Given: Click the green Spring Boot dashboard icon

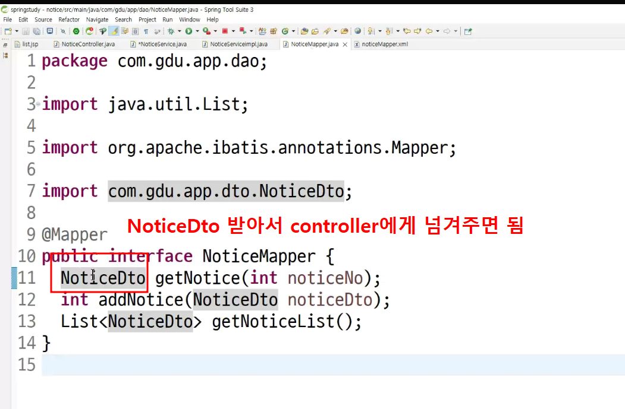Looking at the screenshot, I should click(x=76, y=31).
